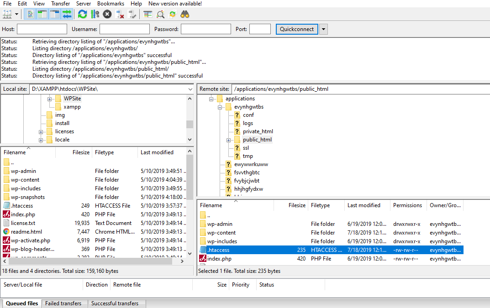
Task: Sort remote files by Permissions column
Action: (x=407, y=205)
